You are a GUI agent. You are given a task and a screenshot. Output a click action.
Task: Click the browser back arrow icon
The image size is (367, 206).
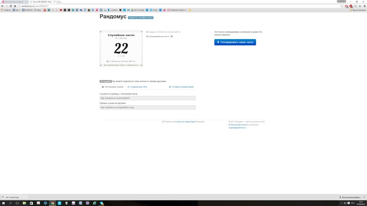2,6
